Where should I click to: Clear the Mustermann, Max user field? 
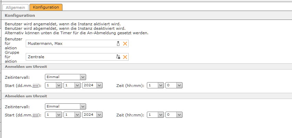tap(125, 43)
